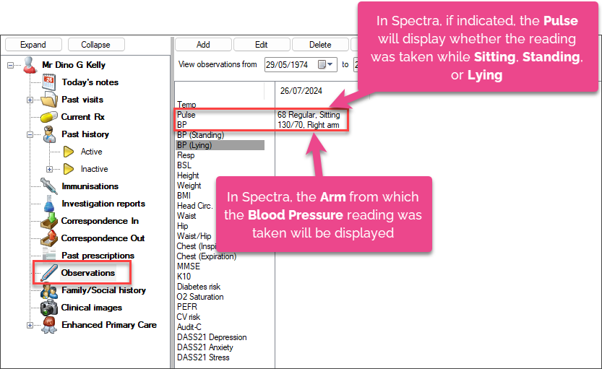Click the Collapse button
The height and width of the screenshot is (369, 602).
[96, 45]
